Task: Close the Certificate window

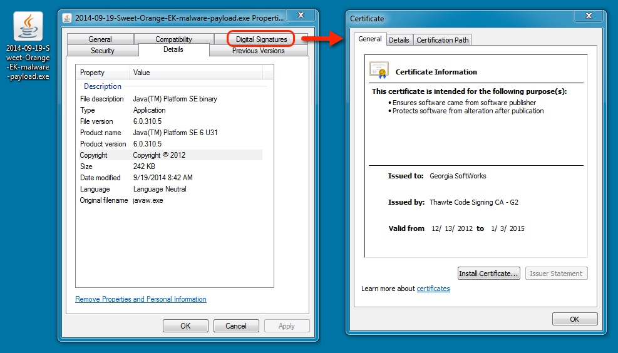Action: click(x=589, y=16)
